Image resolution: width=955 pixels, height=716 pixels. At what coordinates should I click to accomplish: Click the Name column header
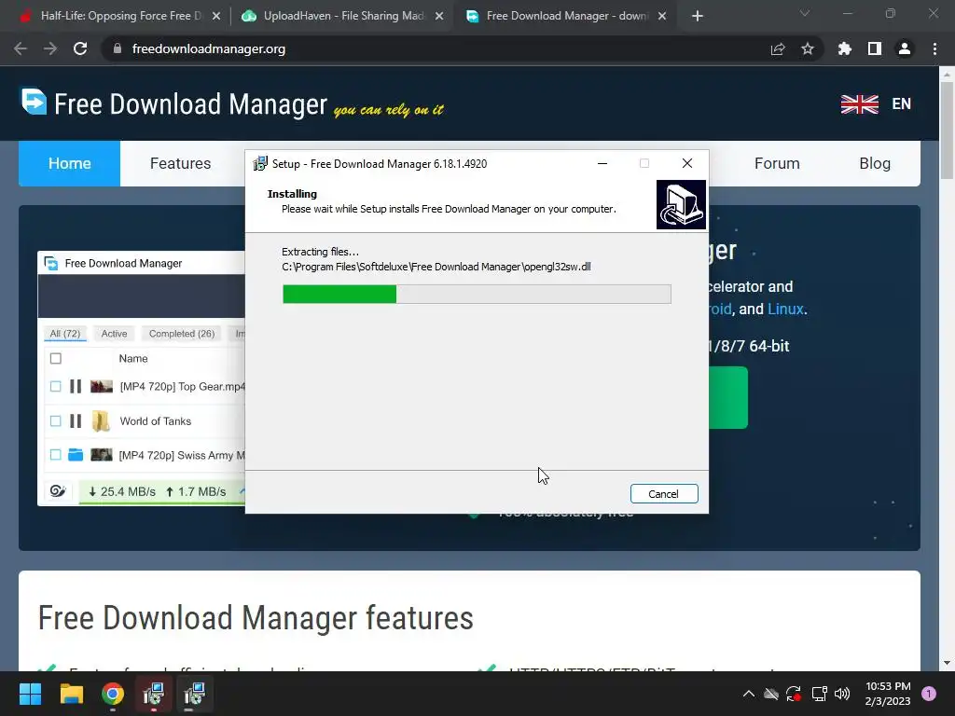click(133, 359)
